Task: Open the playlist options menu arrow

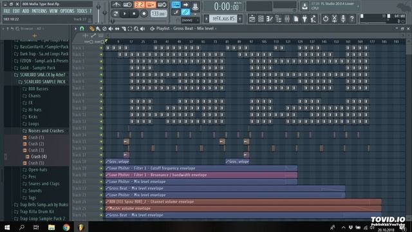Action: 75,28
